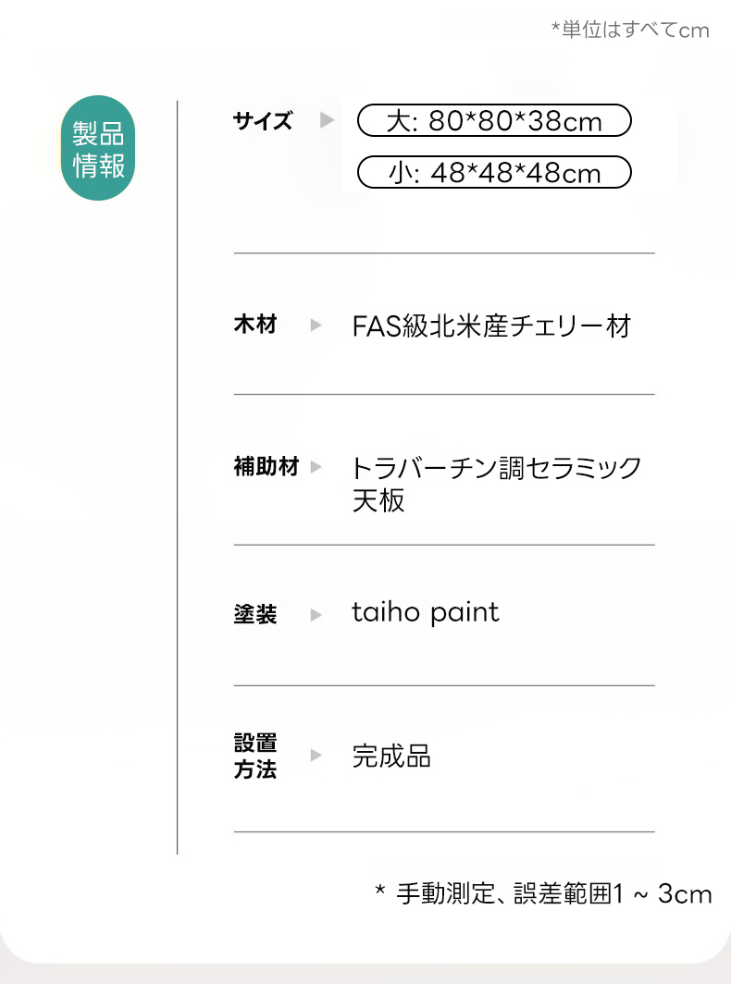This screenshot has width=731, height=984.
Task: Click the taiho paint text
Action: 425,612
